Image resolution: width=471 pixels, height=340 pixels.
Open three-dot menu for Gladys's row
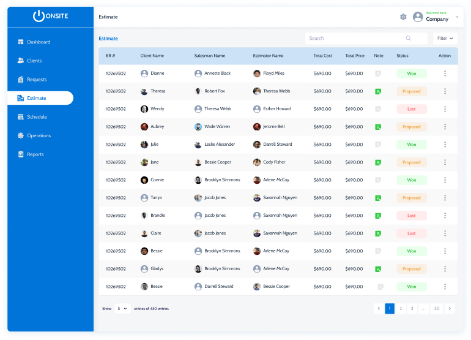[x=445, y=269]
